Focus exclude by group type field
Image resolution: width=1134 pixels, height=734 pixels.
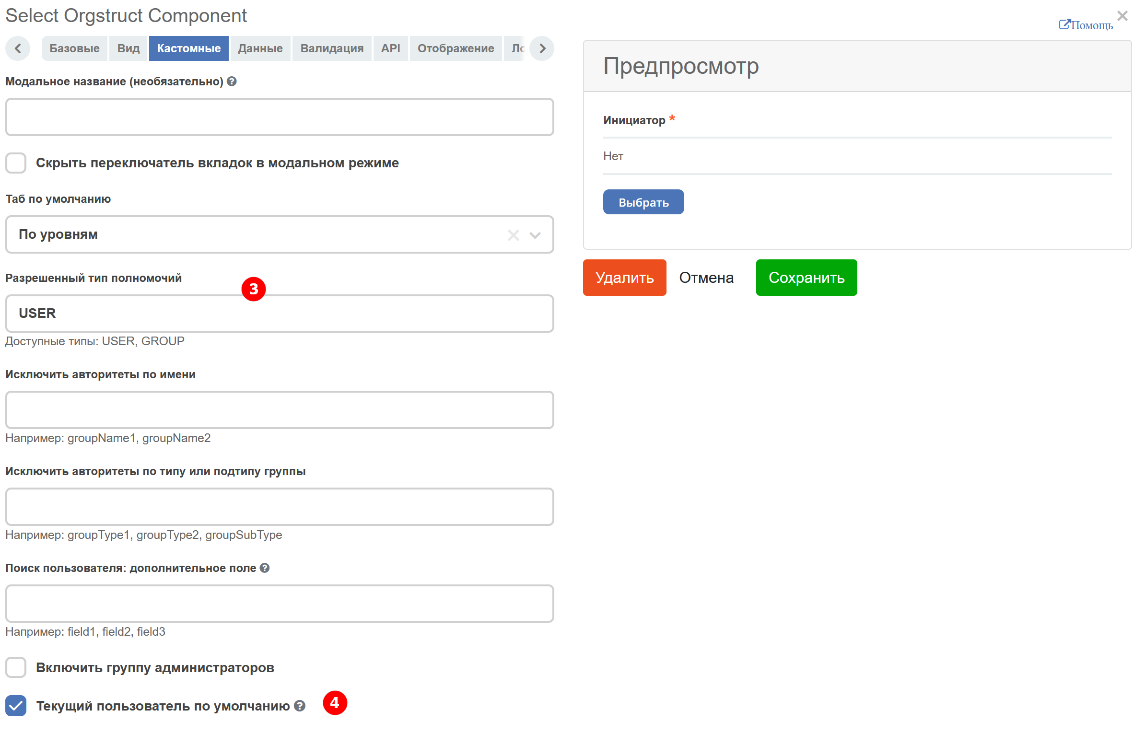point(280,507)
